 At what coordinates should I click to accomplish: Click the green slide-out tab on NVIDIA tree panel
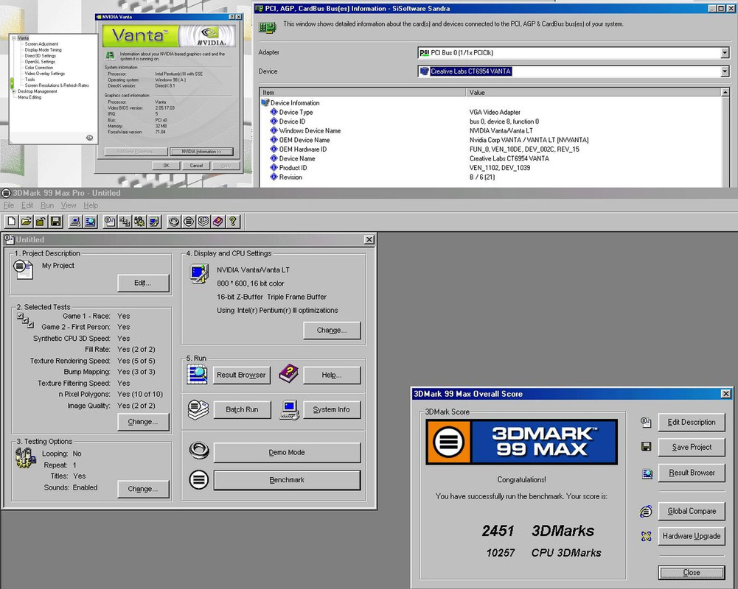[11, 84]
